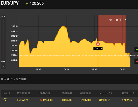Click the 09:06:33 trade time cell
The width and height of the screenshot is (138, 107).
click(67, 100)
